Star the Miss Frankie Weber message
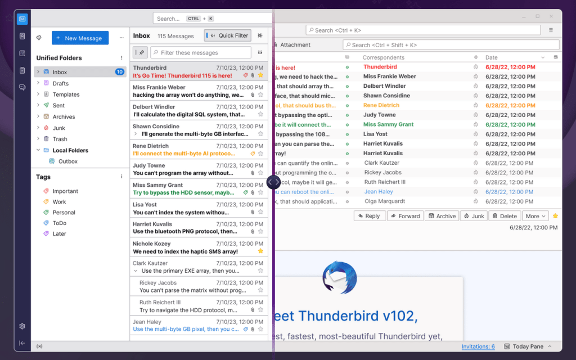The width and height of the screenshot is (576, 360). tap(260, 95)
